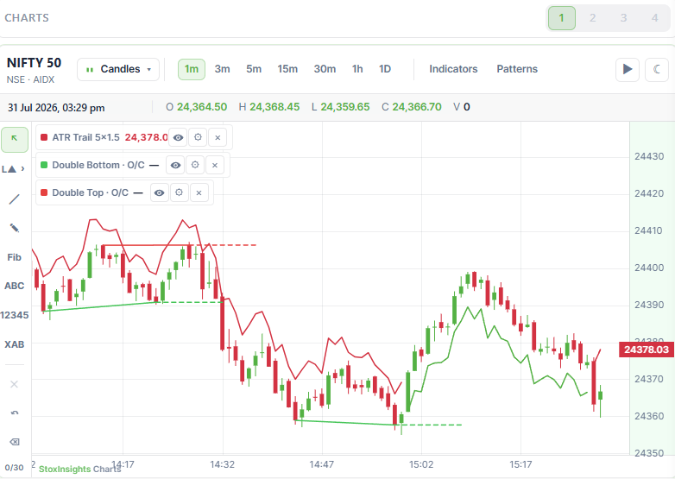This screenshot has height=479, width=675.
Task: Switch to the 3m timeframe
Action: [x=222, y=69]
